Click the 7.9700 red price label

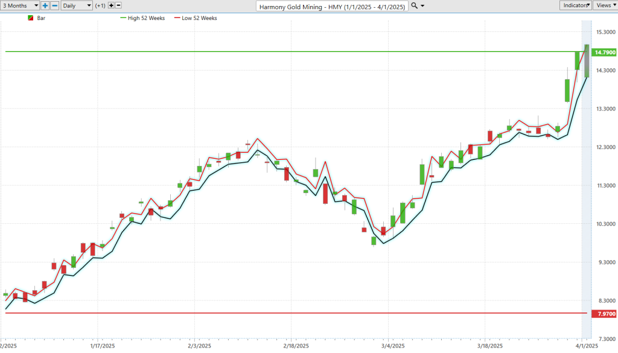pyautogui.click(x=604, y=314)
